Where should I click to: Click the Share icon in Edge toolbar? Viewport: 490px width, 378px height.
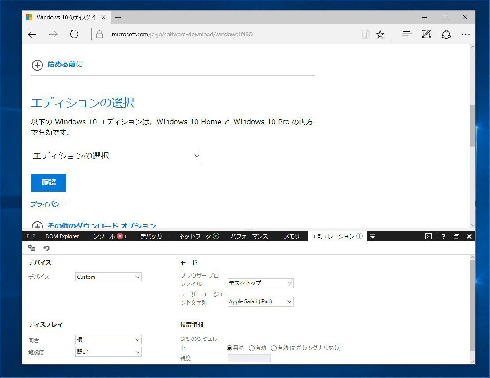(446, 34)
